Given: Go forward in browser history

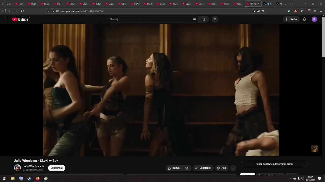Looking at the screenshot, I should click(x=16, y=11).
